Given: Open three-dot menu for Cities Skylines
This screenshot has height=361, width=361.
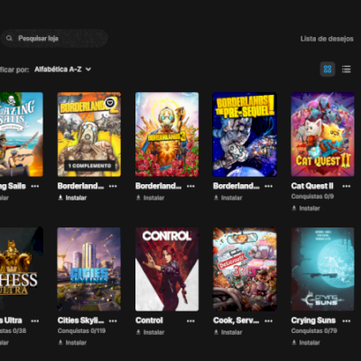Looking at the screenshot, I should [x=113, y=321].
